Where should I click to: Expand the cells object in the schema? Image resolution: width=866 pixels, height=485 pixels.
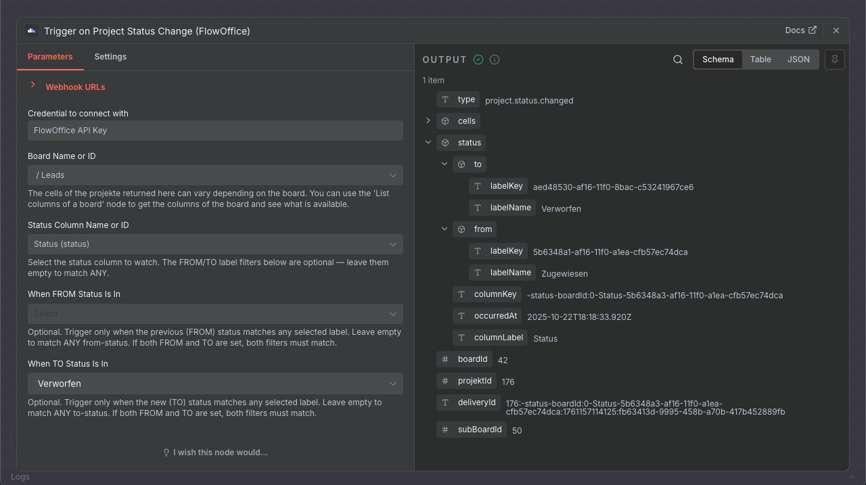point(428,121)
